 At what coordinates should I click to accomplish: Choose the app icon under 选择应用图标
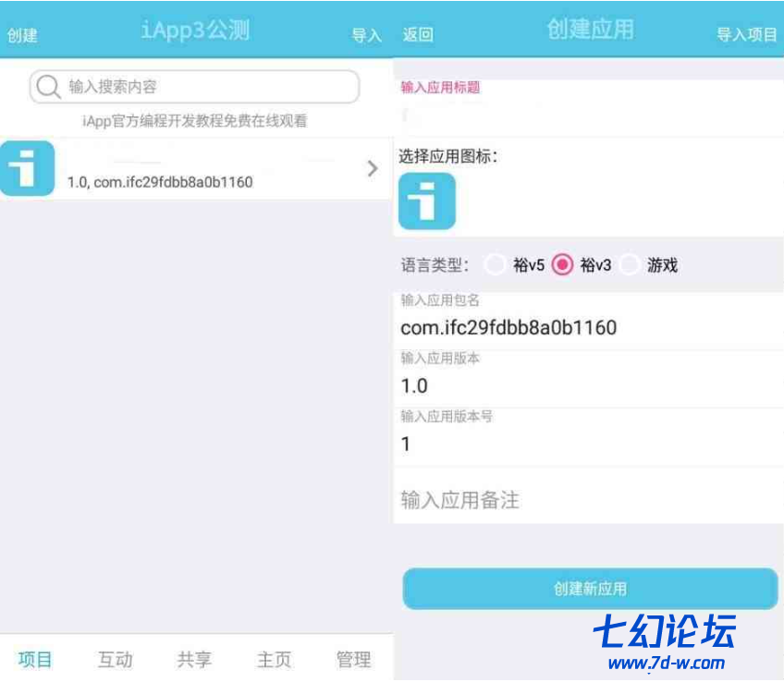point(427,201)
